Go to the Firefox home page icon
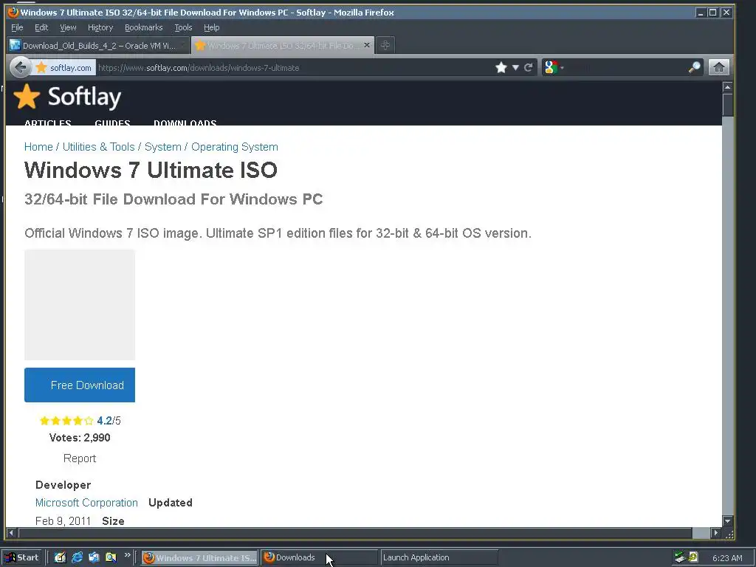Screen dimensions: 756x567 tap(718, 67)
